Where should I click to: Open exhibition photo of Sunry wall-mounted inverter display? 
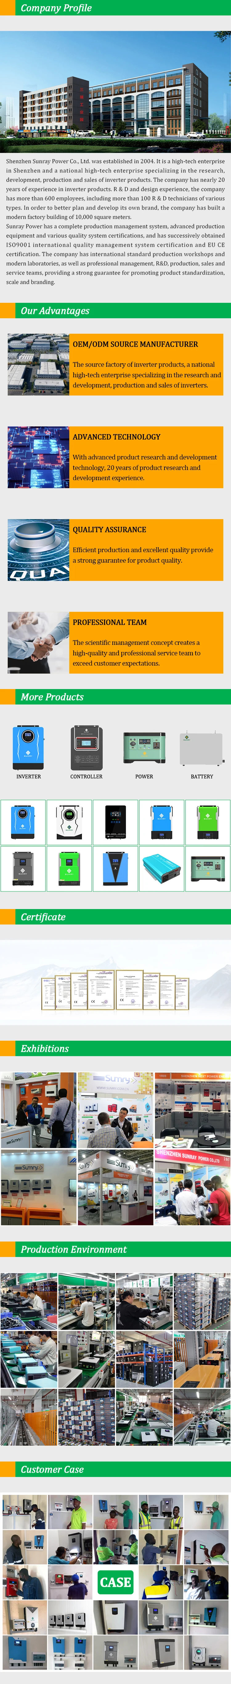tap(38, 1187)
